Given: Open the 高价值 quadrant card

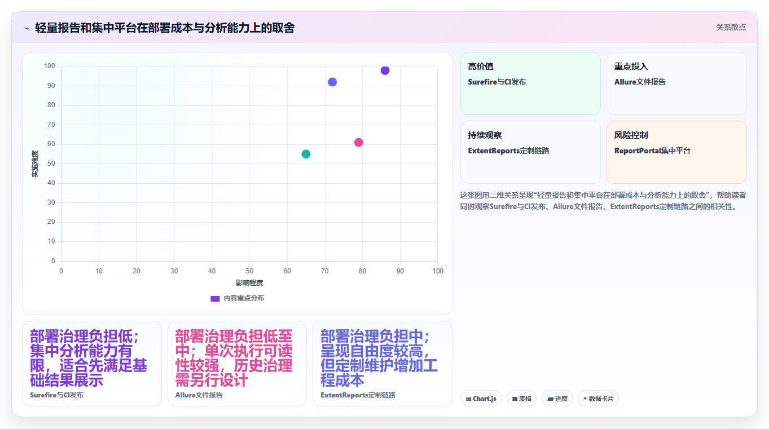Looking at the screenshot, I should (530, 83).
